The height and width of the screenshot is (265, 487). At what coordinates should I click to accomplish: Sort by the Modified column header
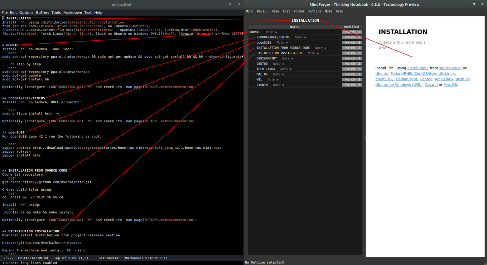351,27
